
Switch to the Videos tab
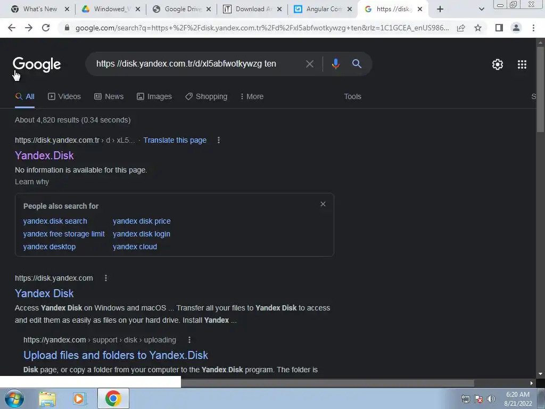(64, 97)
